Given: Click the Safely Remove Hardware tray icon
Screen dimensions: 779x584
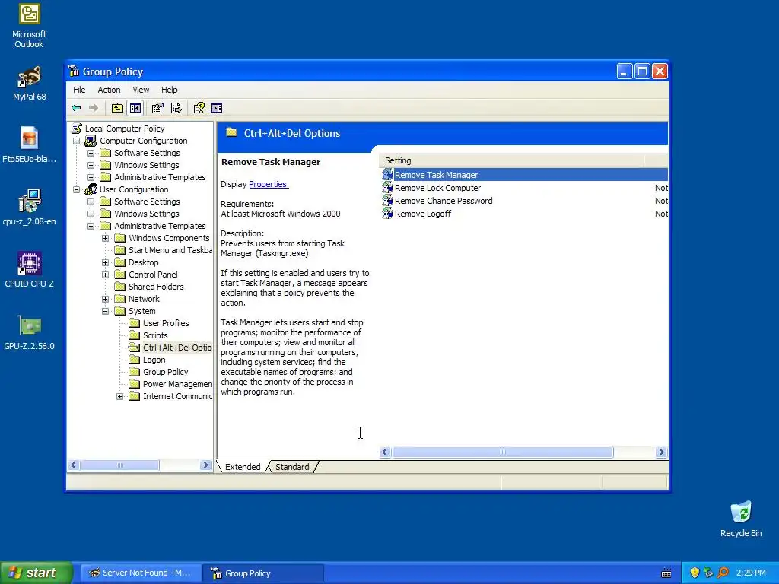Looking at the screenshot, I should (708, 573).
